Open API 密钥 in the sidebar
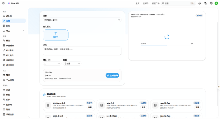The height and width of the screenshot is (119, 220). tap(14, 50)
